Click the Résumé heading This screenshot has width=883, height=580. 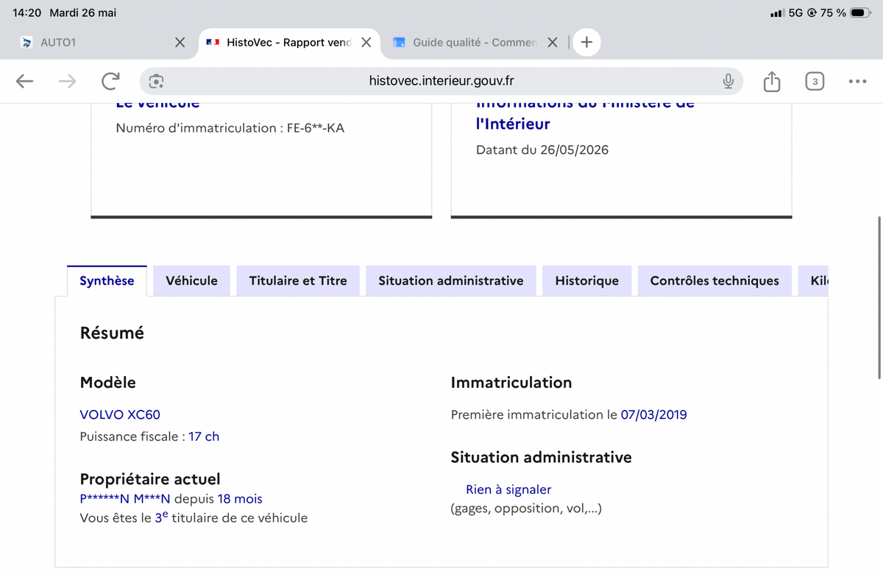tap(112, 333)
